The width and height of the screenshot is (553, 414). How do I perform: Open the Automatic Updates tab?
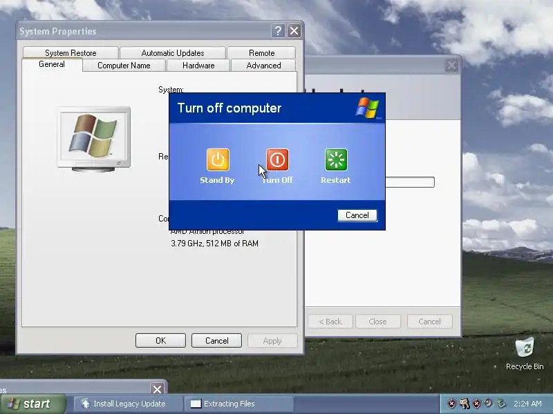tap(173, 53)
